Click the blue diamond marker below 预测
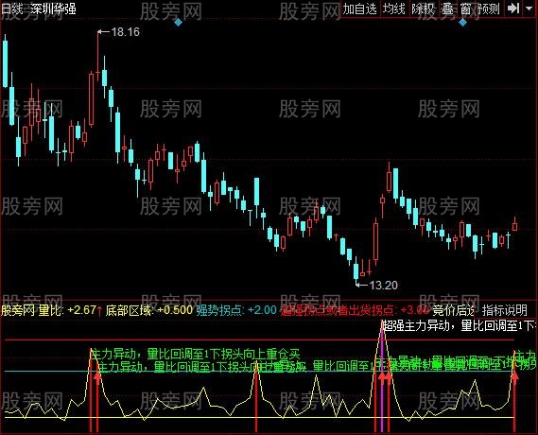This screenshot has height=435, width=538. click(x=463, y=23)
